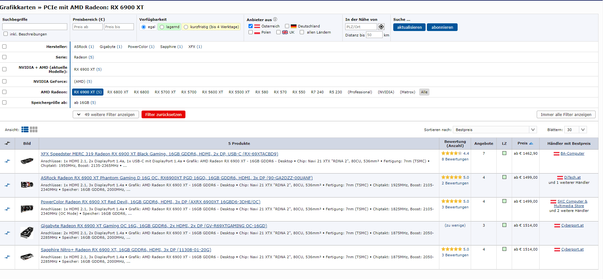Screen dimensions: 603x279
Task: Use current location target icon
Action: 381,27
